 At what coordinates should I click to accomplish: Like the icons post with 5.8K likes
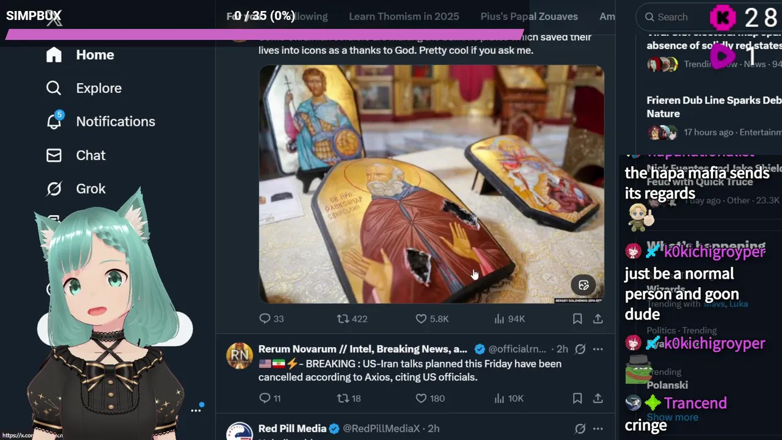431,318
